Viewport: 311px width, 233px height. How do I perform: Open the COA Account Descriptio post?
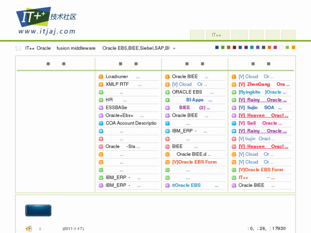pos(131,123)
